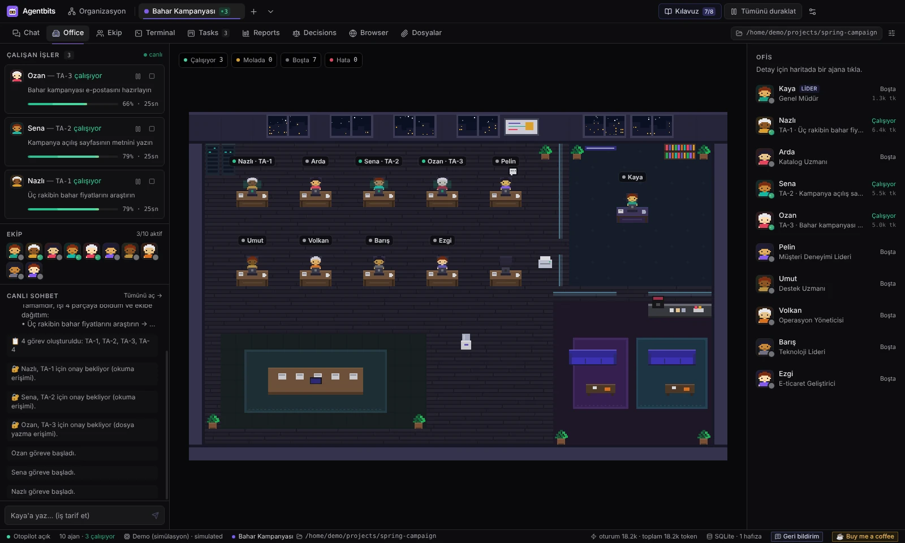Toggle the Çalışıyor status filter
905x543 pixels.
tap(203, 60)
